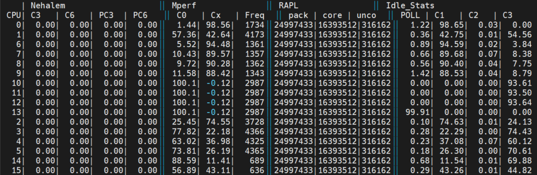Select the POLL value 1.42
This screenshot has width=537, height=175.
(420, 73)
